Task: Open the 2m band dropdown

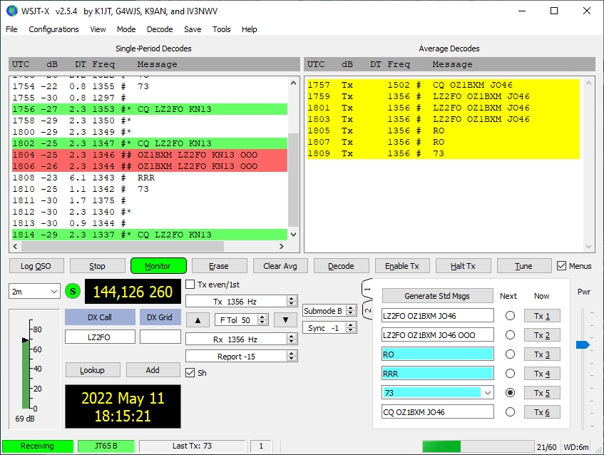Action: pyautogui.click(x=34, y=292)
